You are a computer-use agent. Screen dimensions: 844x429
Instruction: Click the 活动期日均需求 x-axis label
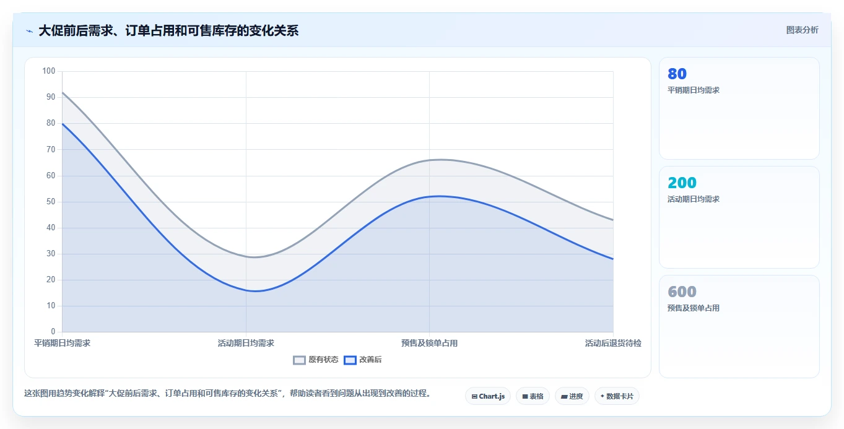[x=246, y=343]
